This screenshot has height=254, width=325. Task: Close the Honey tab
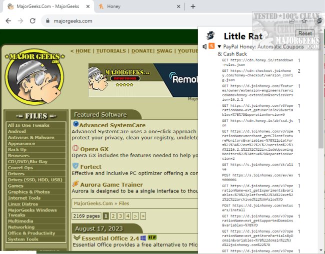(178, 6)
